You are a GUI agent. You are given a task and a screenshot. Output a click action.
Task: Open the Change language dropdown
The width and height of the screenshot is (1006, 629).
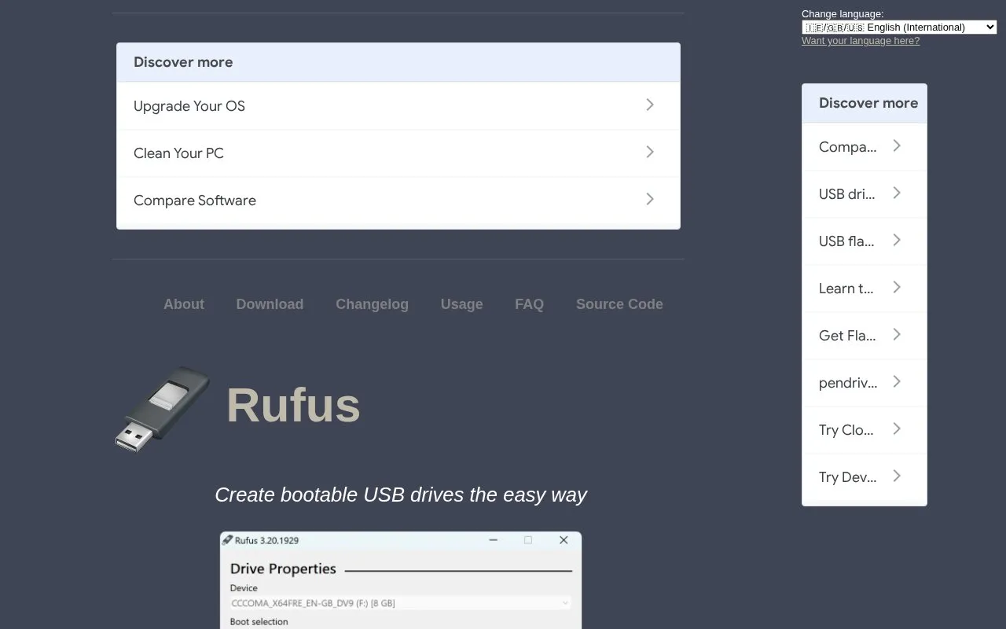coord(899,28)
